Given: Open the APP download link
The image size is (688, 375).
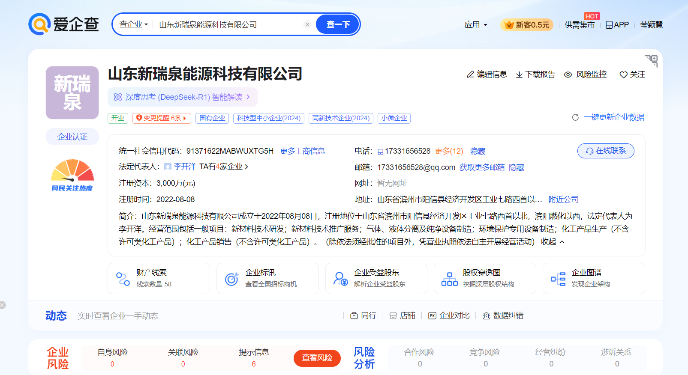Looking at the screenshot, I should [x=617, y=25].
